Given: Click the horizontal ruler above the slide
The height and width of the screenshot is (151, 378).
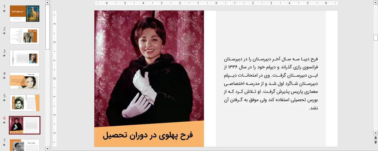Looking at the screenshot, I should pyautogui.click(x=216, y=3).
